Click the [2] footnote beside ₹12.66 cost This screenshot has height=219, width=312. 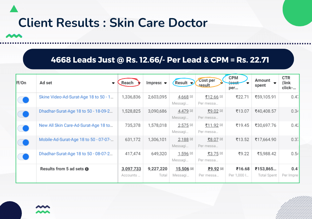coord(221,97)
